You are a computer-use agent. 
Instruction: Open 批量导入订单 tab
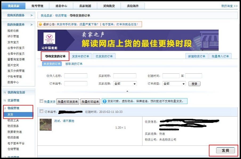pyautogui.click(x=220, y=56)
